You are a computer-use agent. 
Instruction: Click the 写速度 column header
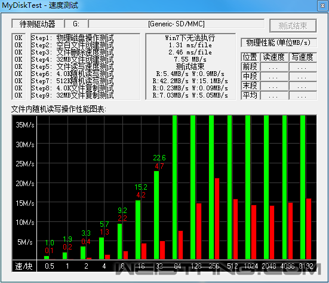(x=303, y=57)
